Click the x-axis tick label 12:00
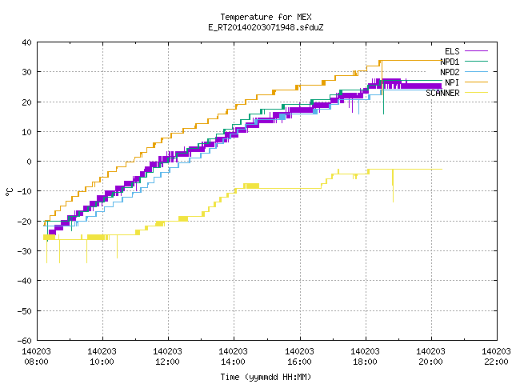 167,362
